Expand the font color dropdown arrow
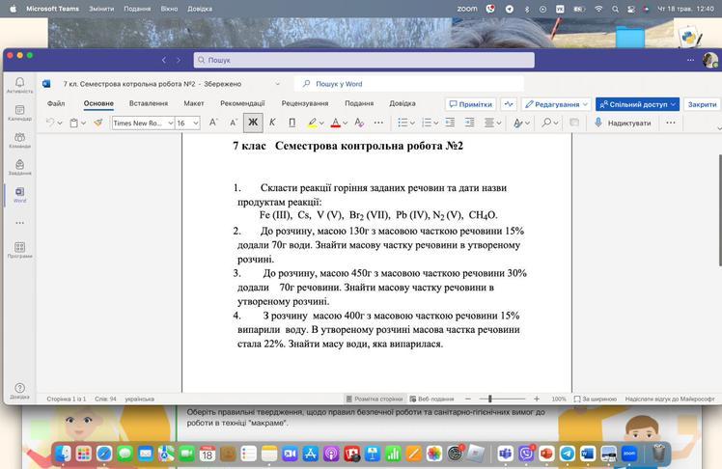This screenshot has width=722, height=469. (x=345, y=123)
